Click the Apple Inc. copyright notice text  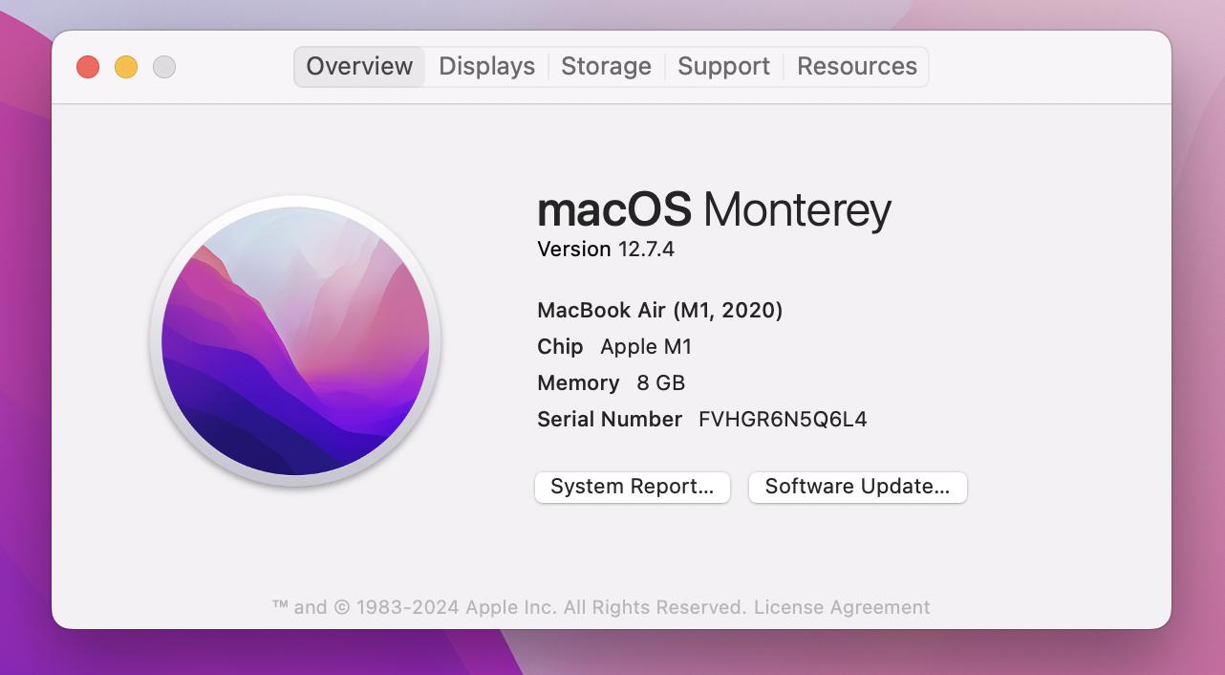508,607
